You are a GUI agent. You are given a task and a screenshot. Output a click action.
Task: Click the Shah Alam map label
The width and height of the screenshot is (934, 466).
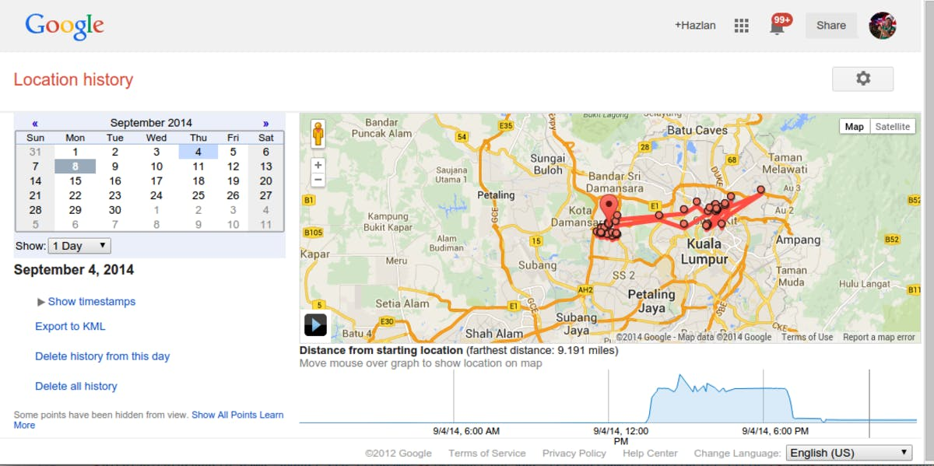(494, 334)
